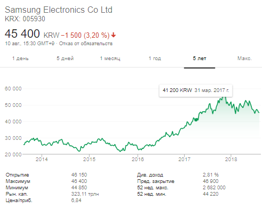Click the 2014 label on the time axis

point(42,159)
